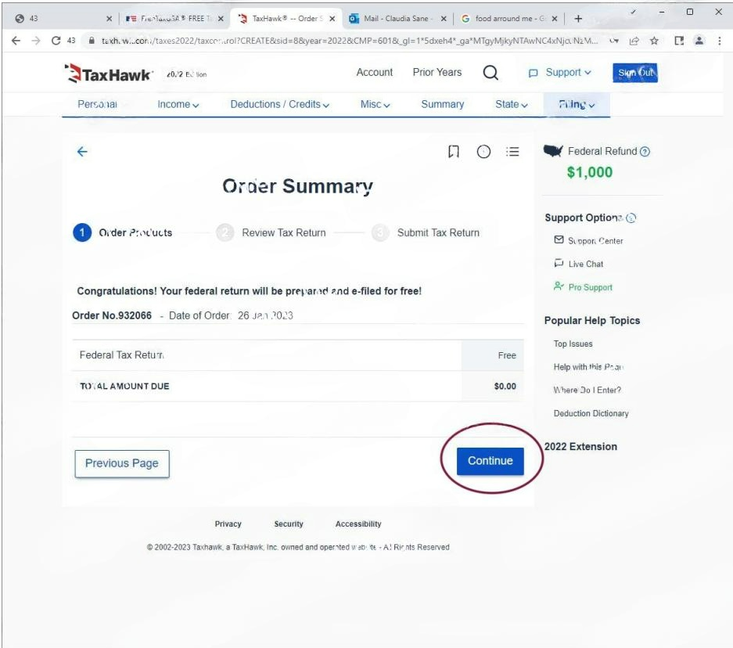This screenshot has width=733, height=648.
Task: Click the Federal Tax Return row
Action: 298,355
